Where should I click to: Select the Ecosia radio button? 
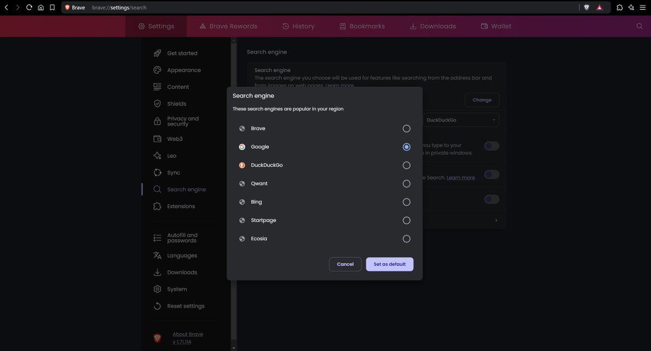click(406, 239)
